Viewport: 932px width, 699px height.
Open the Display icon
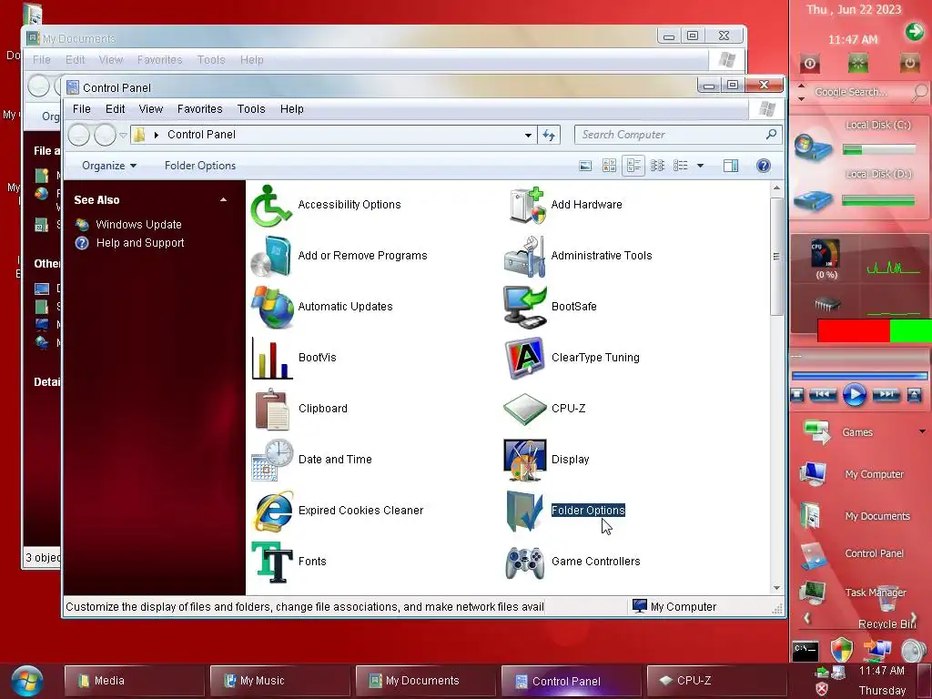524,460
